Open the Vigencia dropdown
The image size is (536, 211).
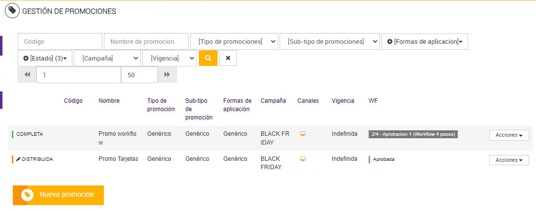click(x=169, y=58)
